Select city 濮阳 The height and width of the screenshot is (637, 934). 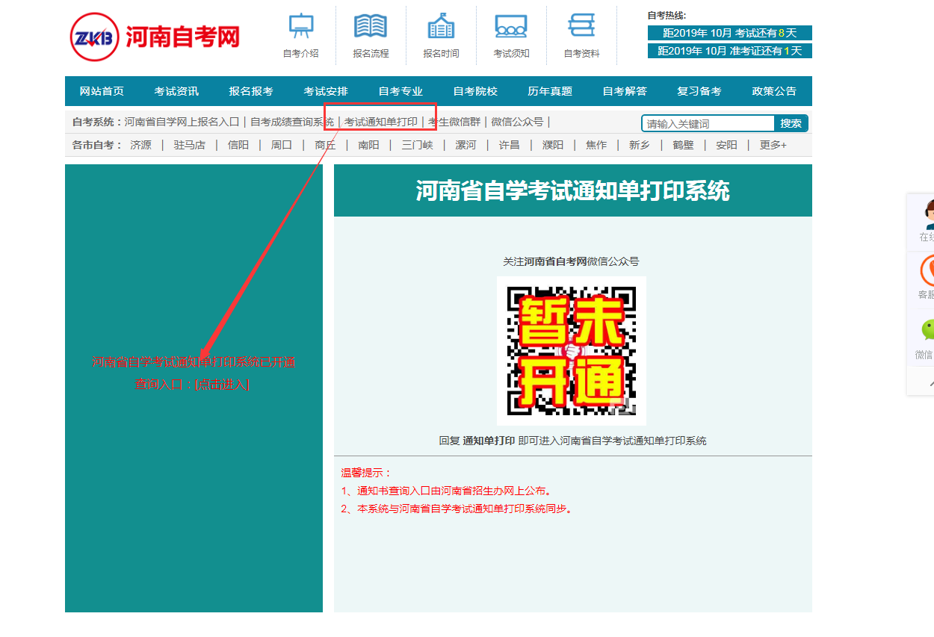tap(553, 145)
